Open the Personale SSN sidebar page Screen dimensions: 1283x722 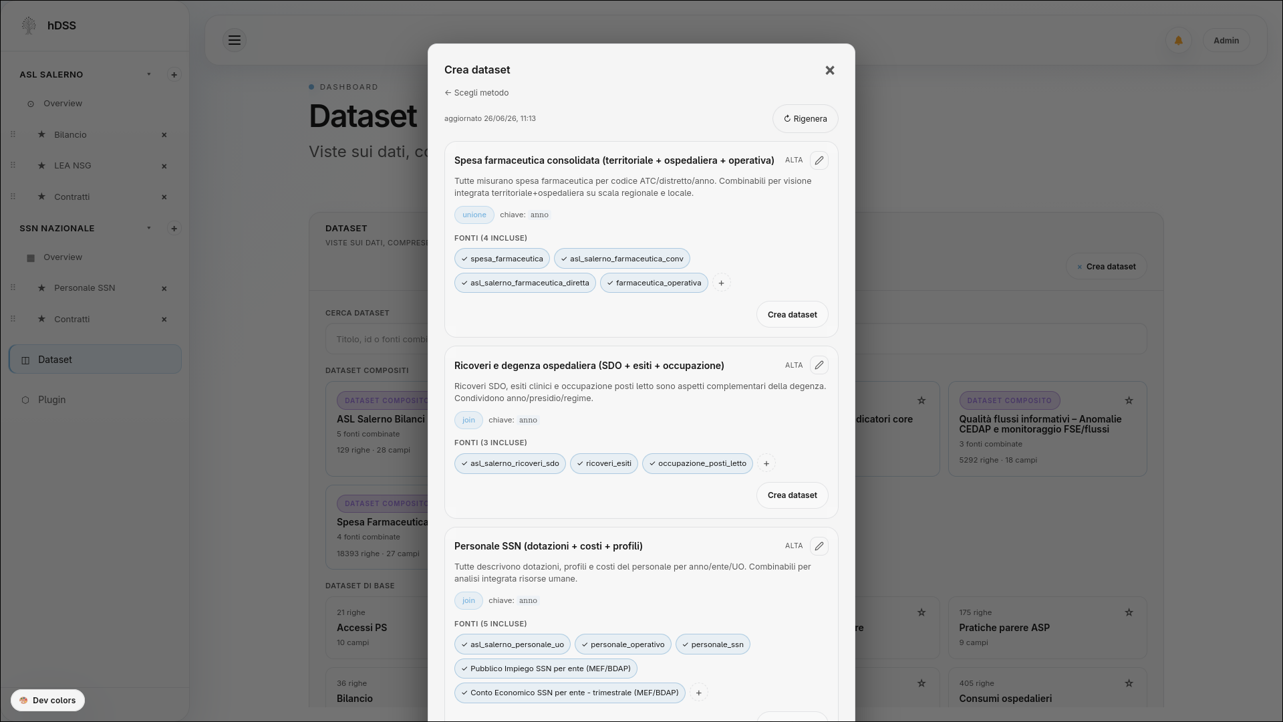click(x=84, y=288)
